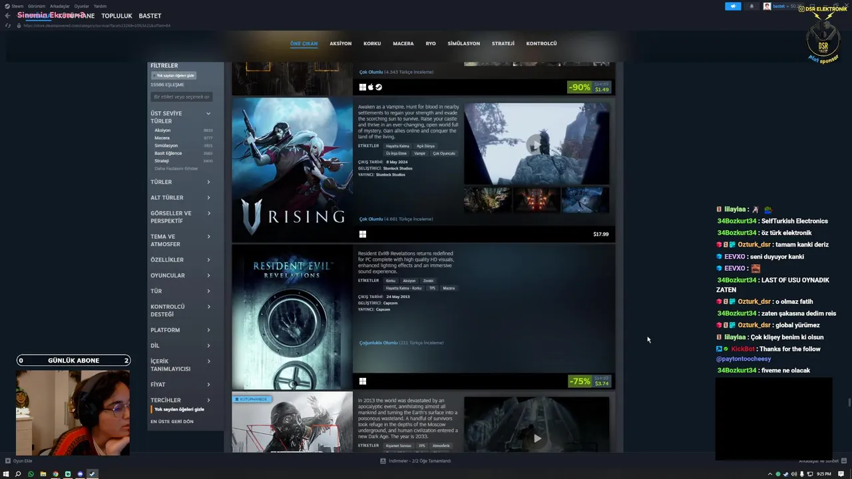Open WhatsApp from the taskbar
This screenshot has width=852, height=479.
tap(31, 474)
